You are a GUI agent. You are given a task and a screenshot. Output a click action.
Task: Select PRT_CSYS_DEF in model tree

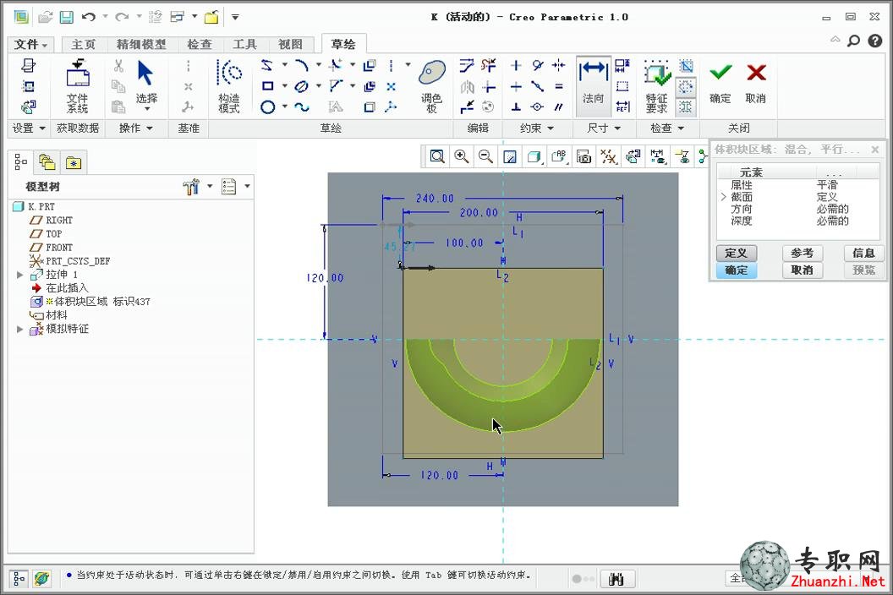coord(78,261)
